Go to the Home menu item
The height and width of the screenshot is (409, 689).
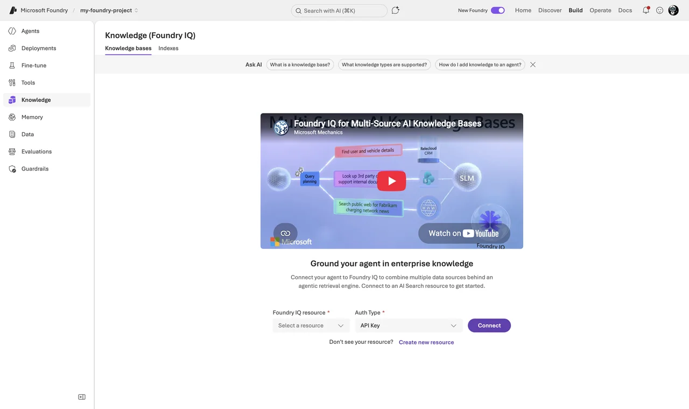[523, 10]
